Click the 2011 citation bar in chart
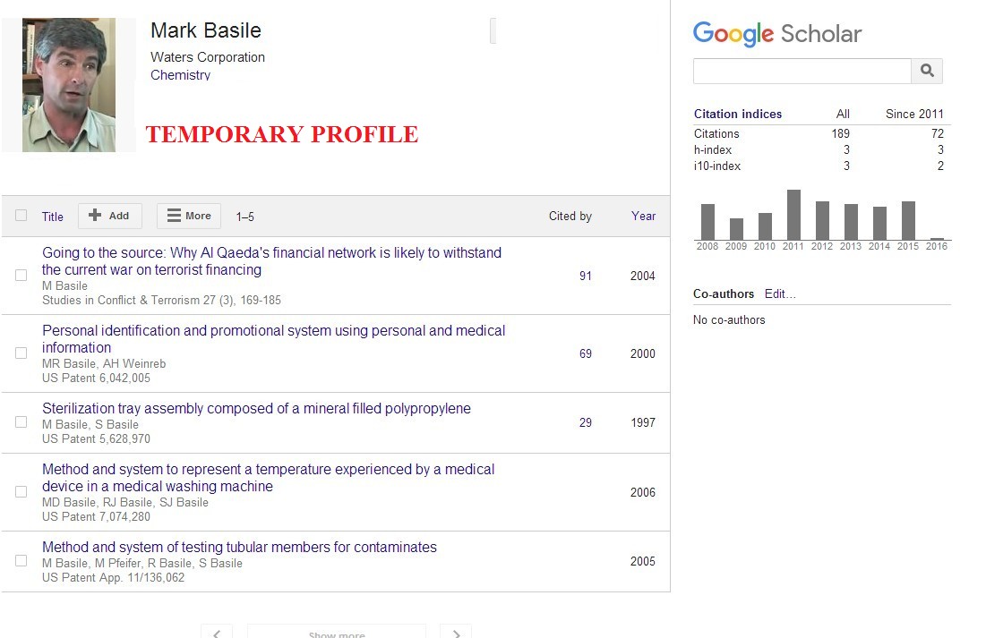 (x=793, y=215)
